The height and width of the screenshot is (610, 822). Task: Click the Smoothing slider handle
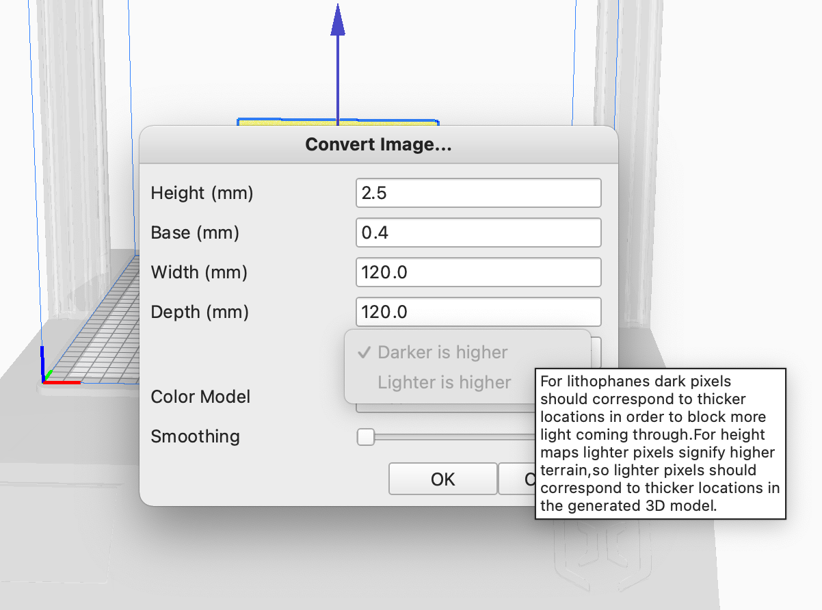366,437
